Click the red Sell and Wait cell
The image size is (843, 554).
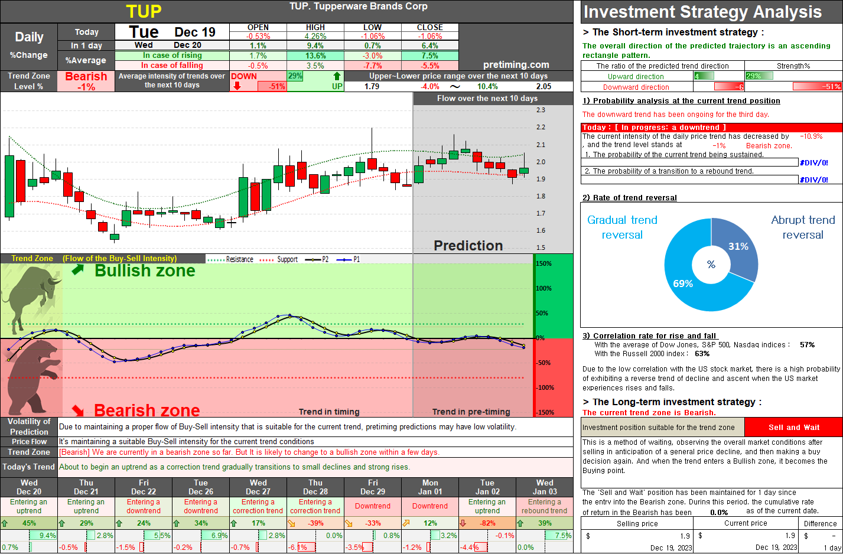(793, 427)
